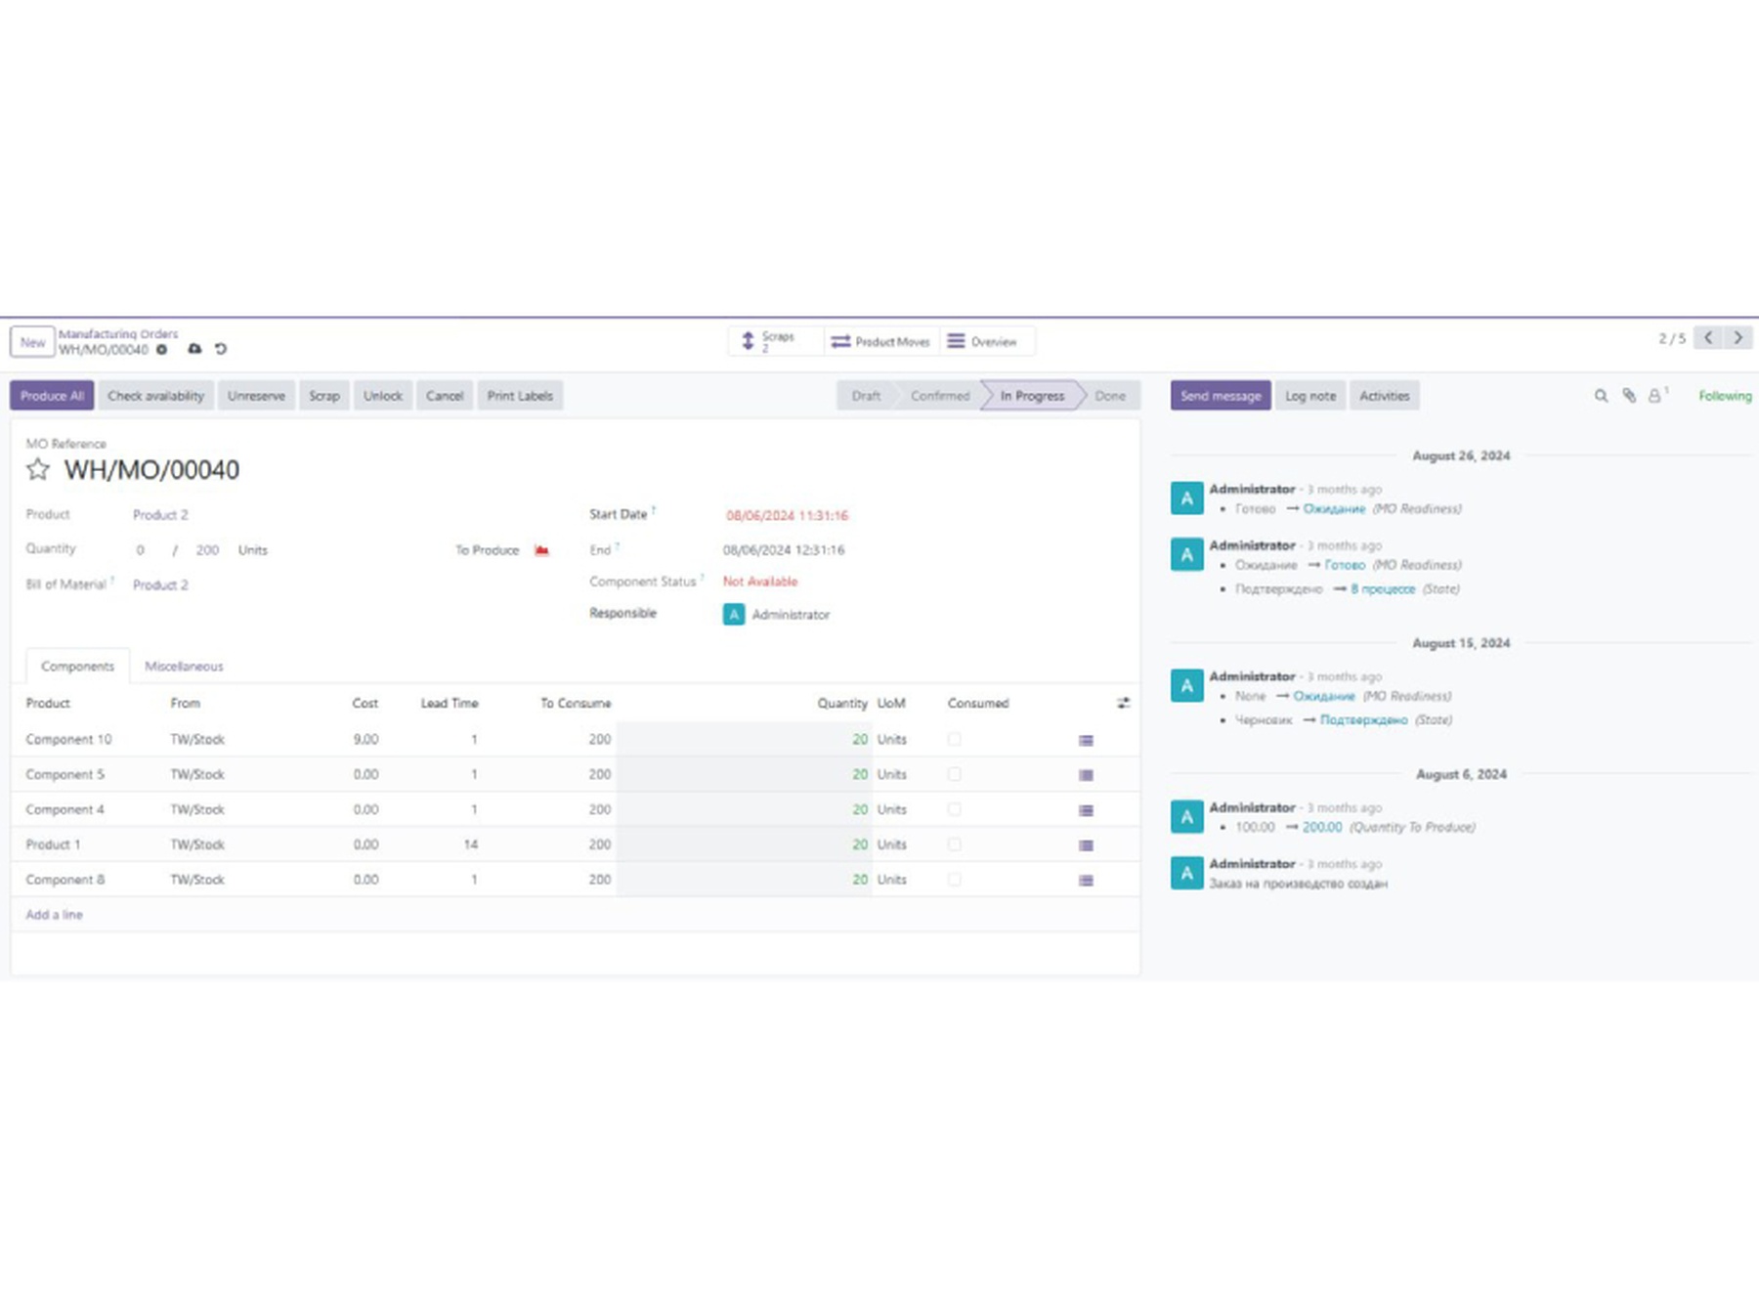This screenshot has height=1298, width=1759.
Task: Tick the Consumed checkbox for Component 10
Action: click(x=955, y=740)
